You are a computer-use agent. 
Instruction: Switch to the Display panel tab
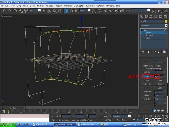[160, 16]
